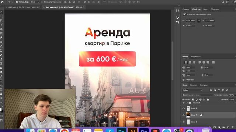Click the canvas vertical scrollbar
The height and width of the screenshot is (132, 236).
point(172,60)
